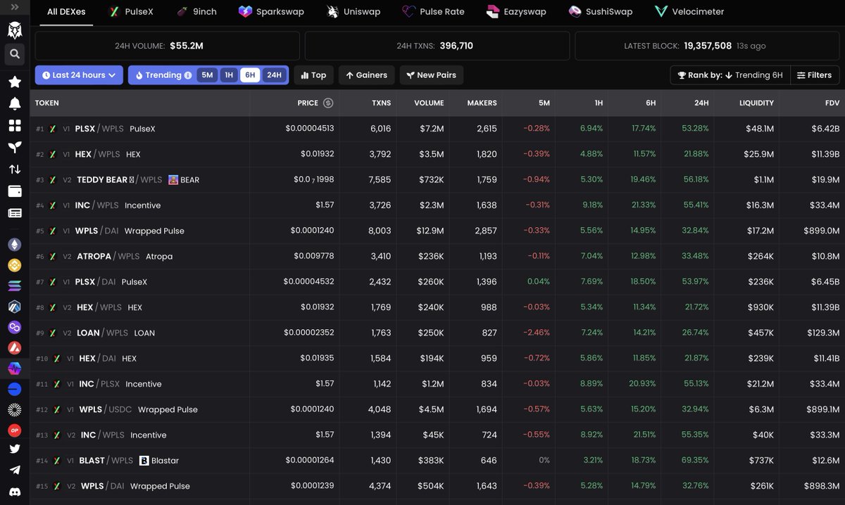Switch to the Uniswap DEX tab
The width and height of the screenshot is (845, 505).
(353, 11)
